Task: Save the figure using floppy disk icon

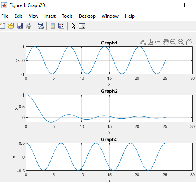Action: coord(20,26)
